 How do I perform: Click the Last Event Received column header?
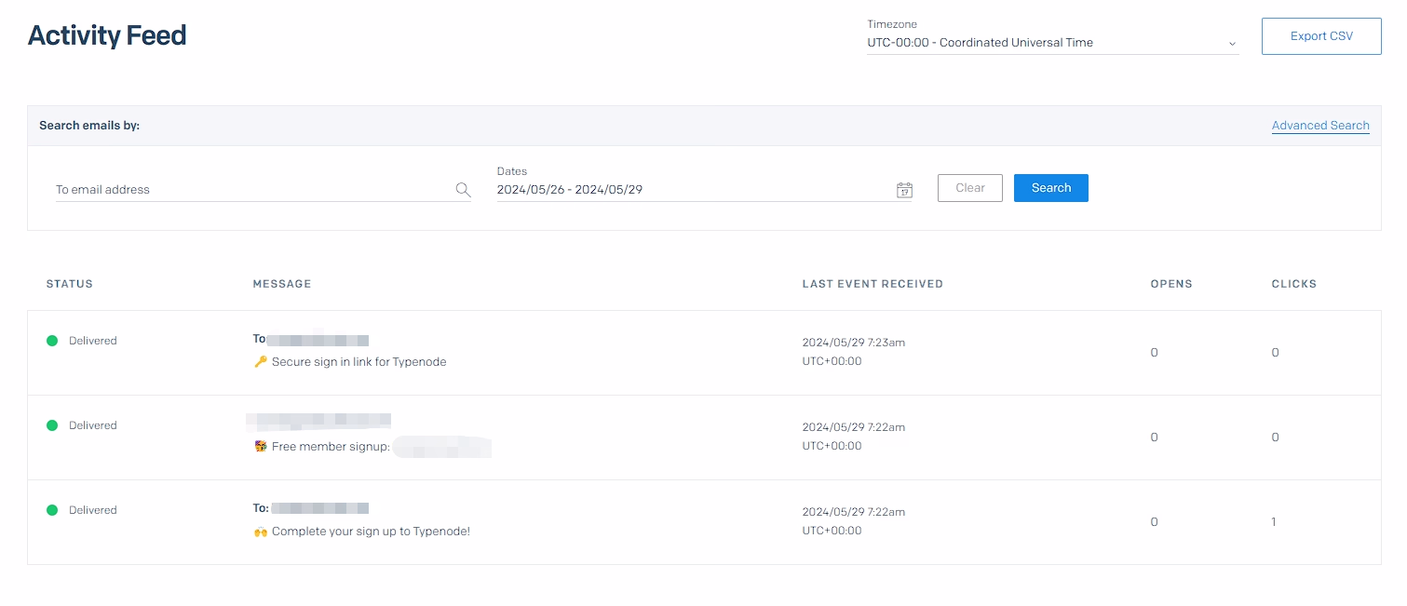pos(873,284)
